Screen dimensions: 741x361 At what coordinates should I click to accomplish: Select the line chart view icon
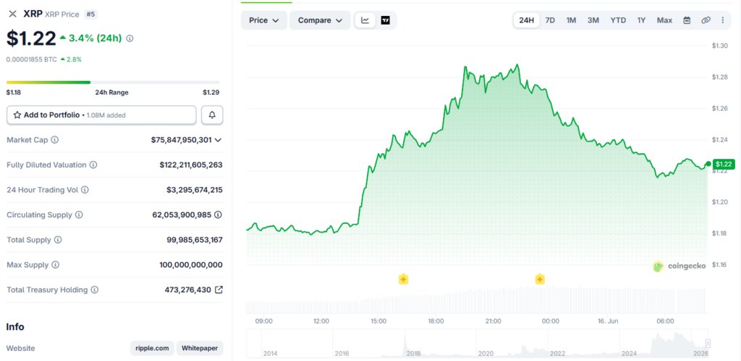[x=365, y=20]
